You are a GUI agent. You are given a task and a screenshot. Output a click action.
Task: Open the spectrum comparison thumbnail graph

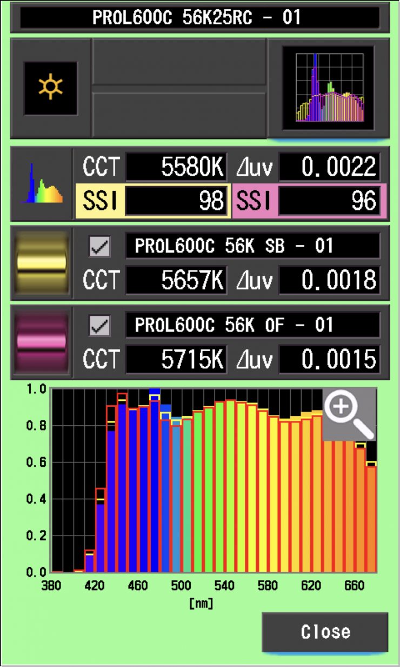point(328,88)
